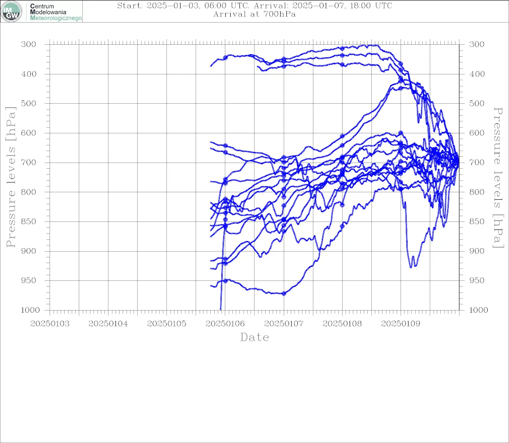
Task: Click the right axis 400 label
Action: tap(477, 74)
